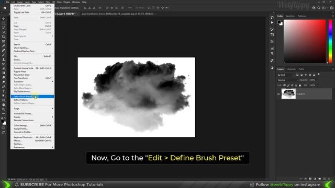Viewport: 335px width, 188px height.
Task: Switch to the Swatches tab
Action: coord(290,16)
